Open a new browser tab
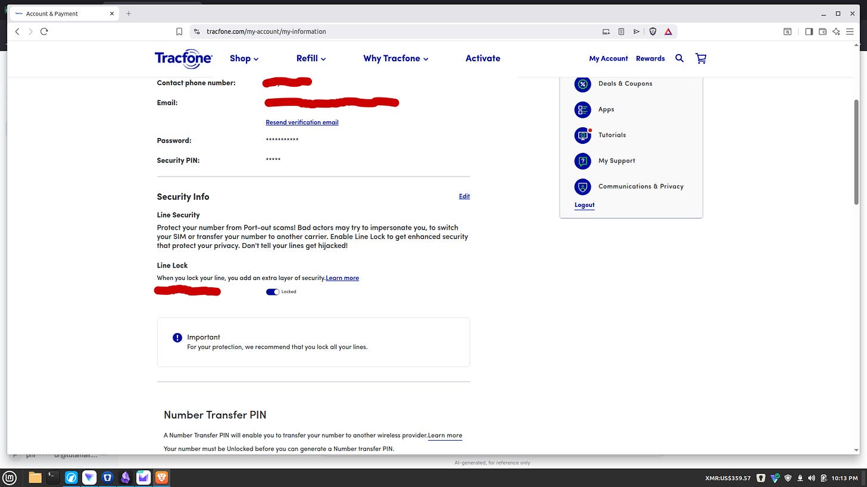Viewport: 867px width, 487px height. point(129,13)
